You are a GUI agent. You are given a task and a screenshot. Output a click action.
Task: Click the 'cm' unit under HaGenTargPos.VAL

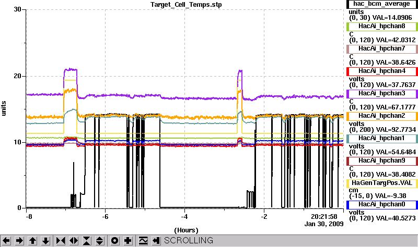[x=354, y=190]
